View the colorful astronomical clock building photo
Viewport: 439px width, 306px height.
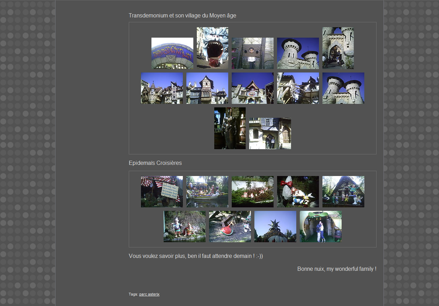(252, 88)
